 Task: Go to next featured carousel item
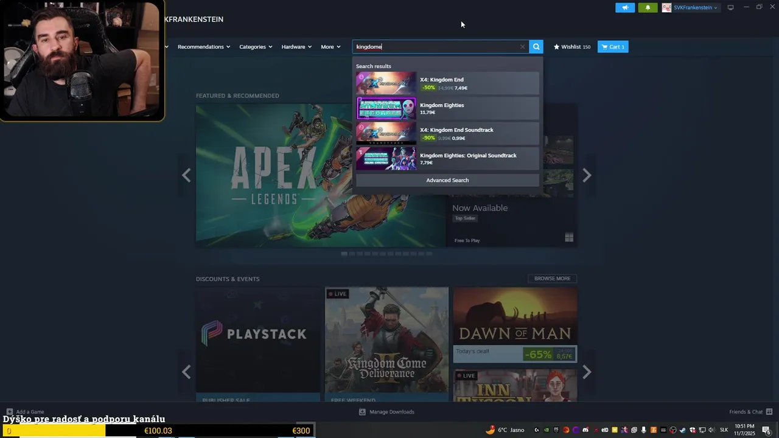pyautogui.click(x=587, y=175)
